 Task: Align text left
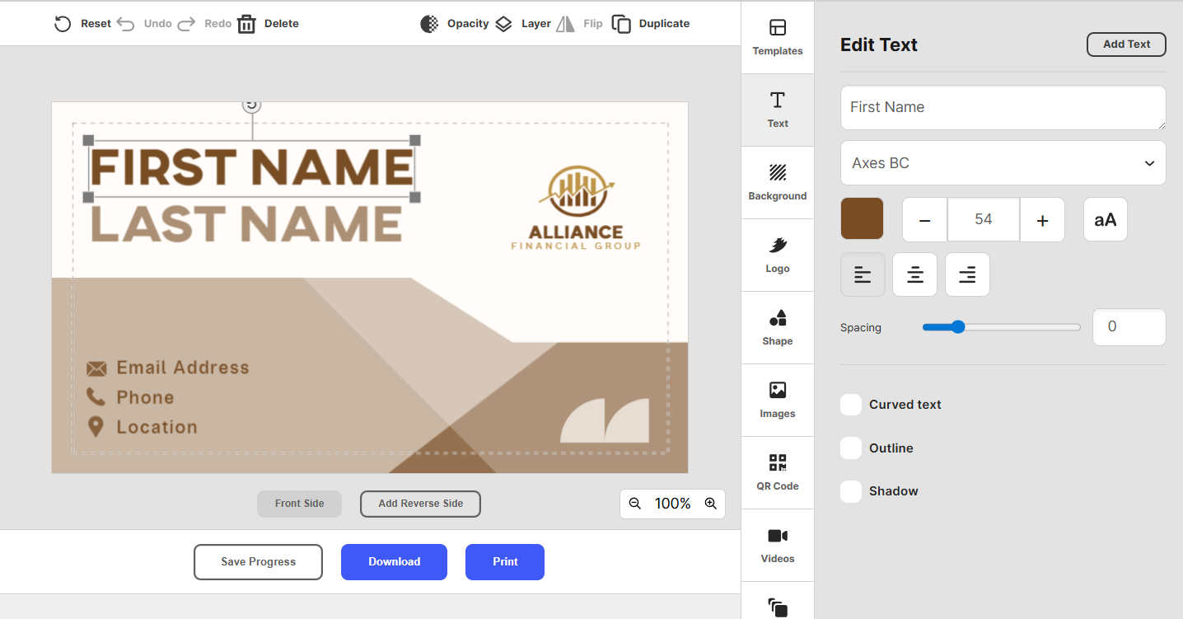coord(863,274)
